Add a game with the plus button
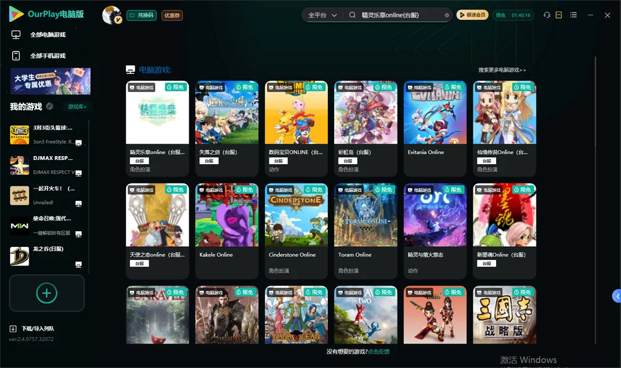 pyautogui.click(x=47, y=293)
